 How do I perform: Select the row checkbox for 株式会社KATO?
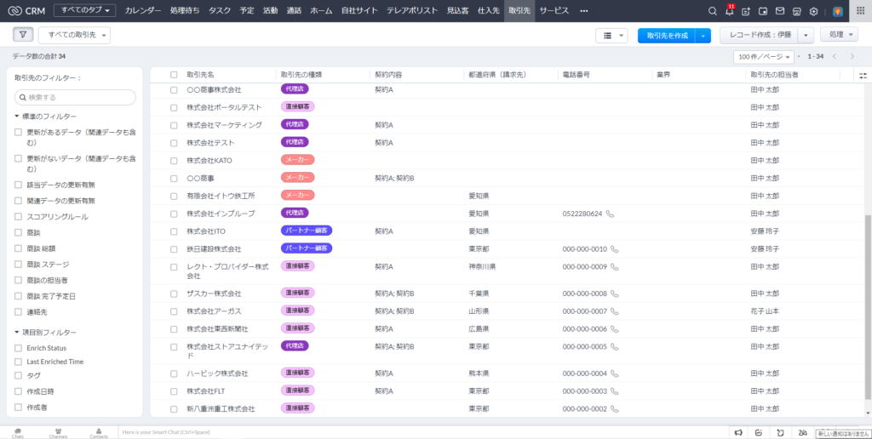pyautogui.click(x=174, y=161)
